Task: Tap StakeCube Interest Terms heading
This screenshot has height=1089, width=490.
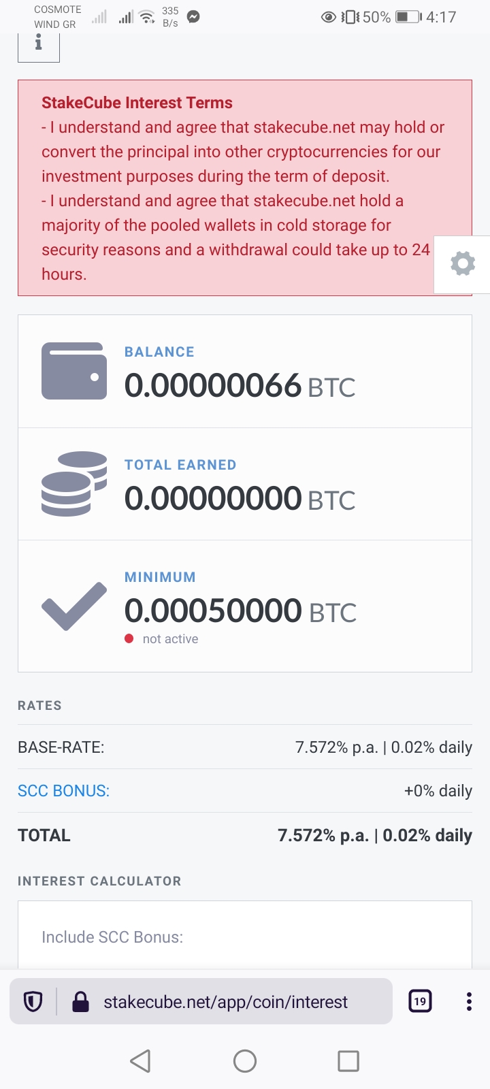Action: point(137,103)
